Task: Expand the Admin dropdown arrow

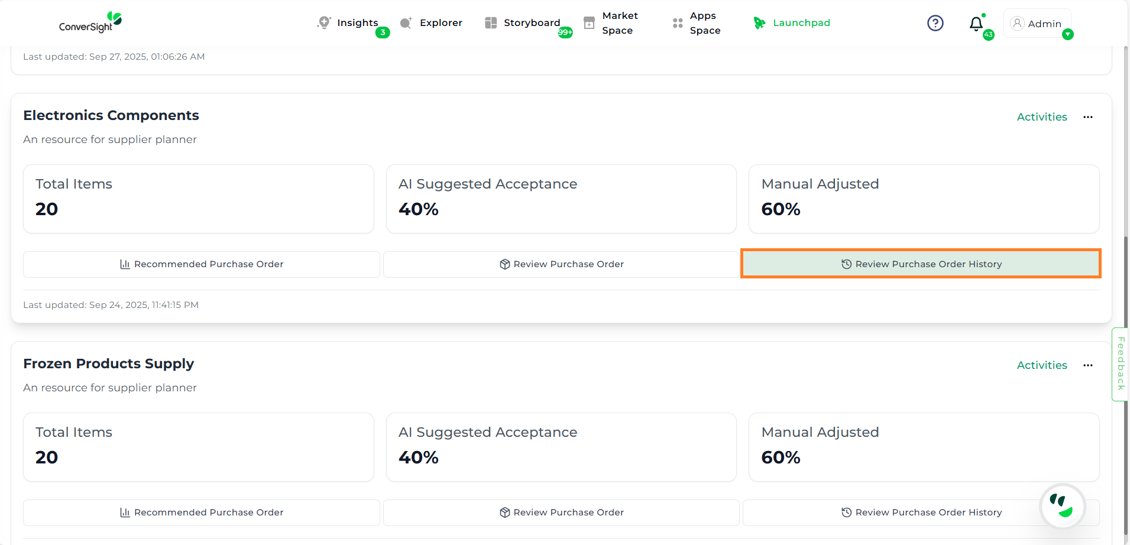Action: click(1067, 35)
